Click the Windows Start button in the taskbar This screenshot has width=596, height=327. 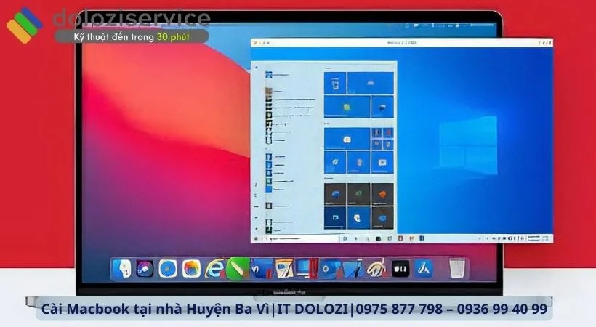coord(256,239)
